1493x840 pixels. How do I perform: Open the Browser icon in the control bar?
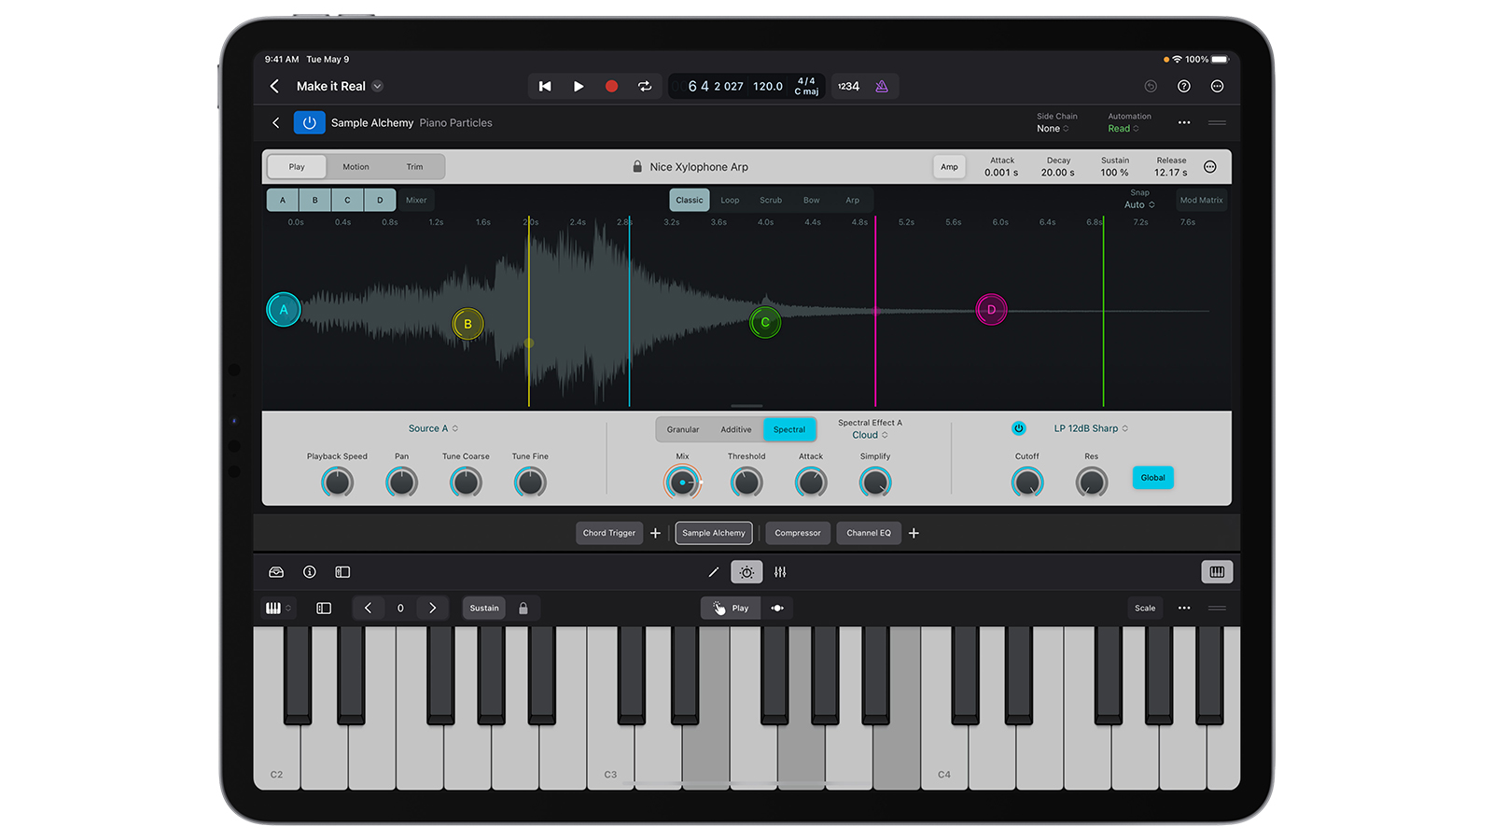pos(277,572)
